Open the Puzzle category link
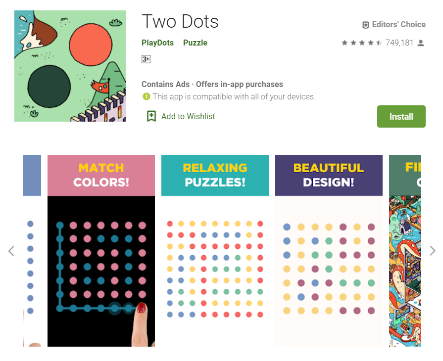This screenshot has height=361, width=443. (x=195, y=43)
